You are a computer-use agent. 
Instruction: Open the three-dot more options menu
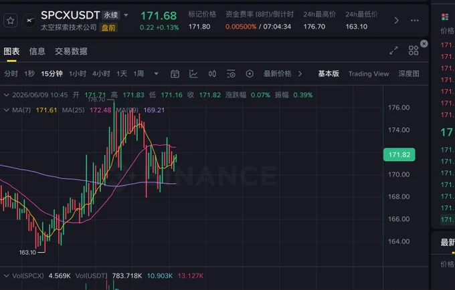[x=415, y=21]
